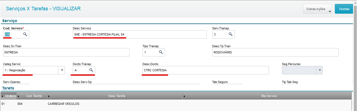Click the Serv.Transp. search magnifier icon
The image size is (357, 111).
[x=231, y=34]
